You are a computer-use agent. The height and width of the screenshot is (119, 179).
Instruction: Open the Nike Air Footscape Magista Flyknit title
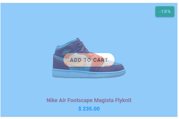(89, 100)
